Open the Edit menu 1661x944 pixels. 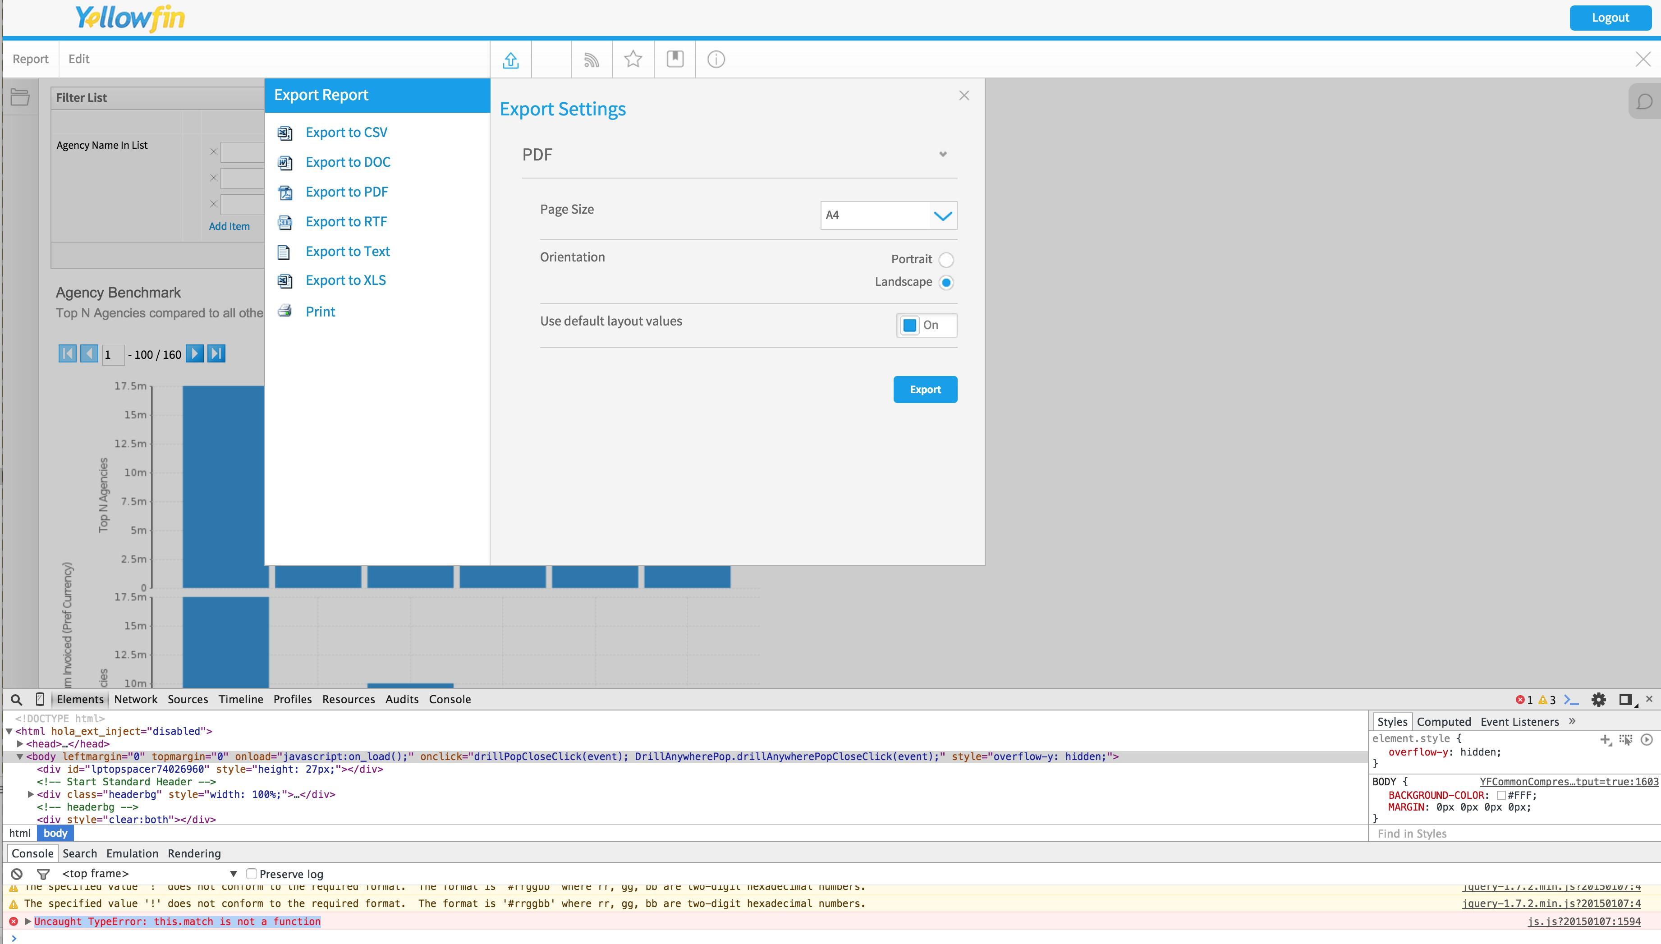(78, 59)
